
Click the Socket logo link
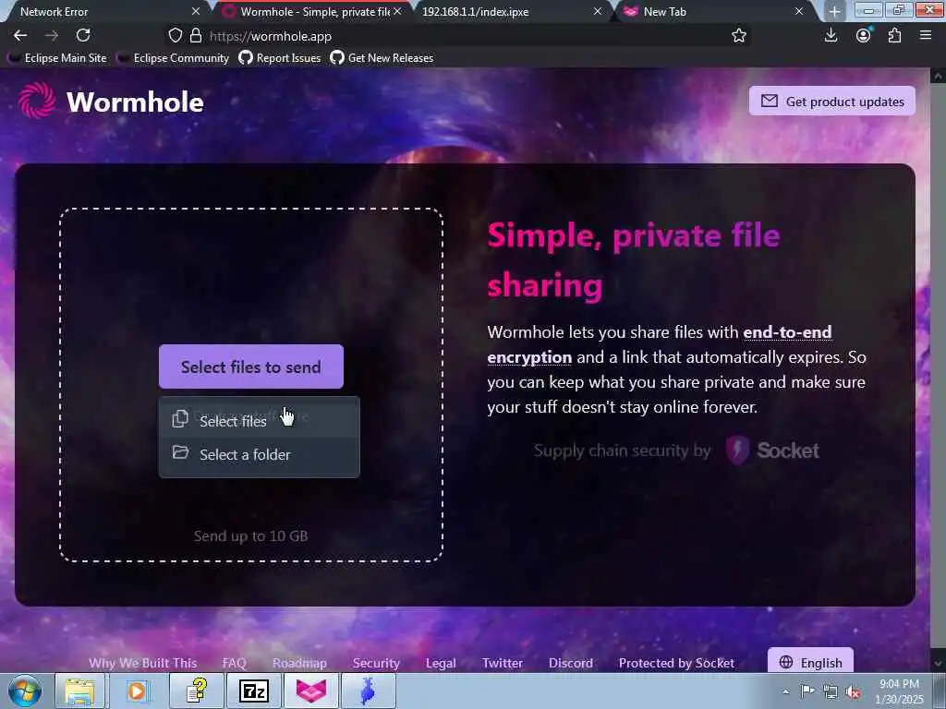click(x=772, y=451)
